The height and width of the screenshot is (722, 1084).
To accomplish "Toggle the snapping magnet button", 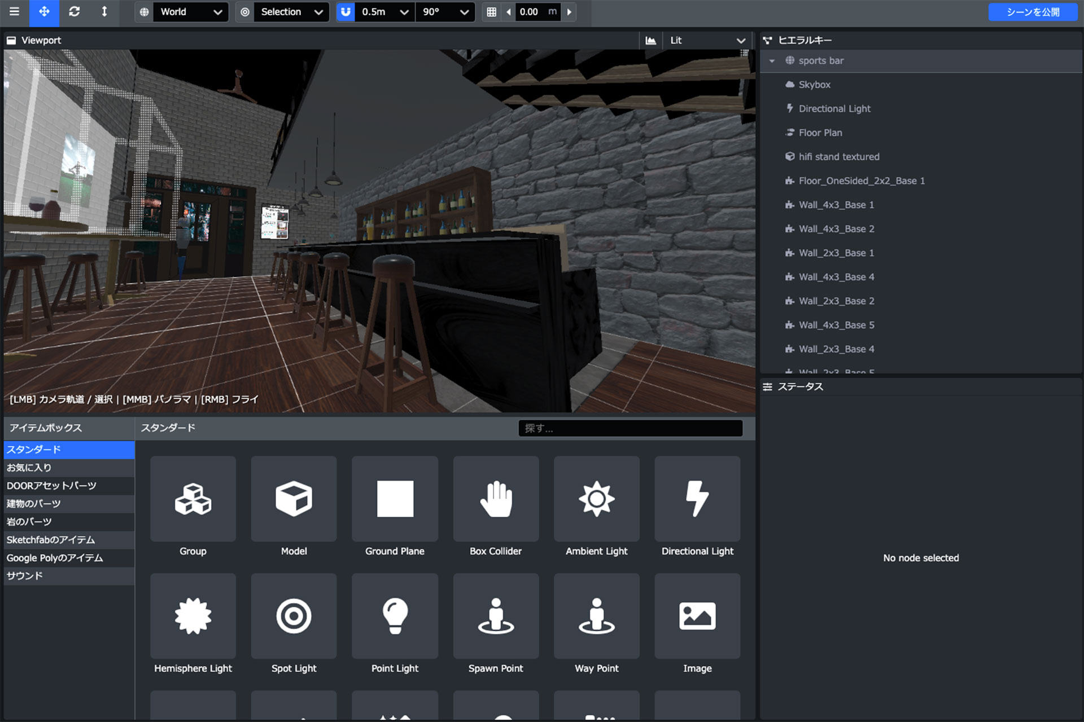I will click(x=346, y=12).
